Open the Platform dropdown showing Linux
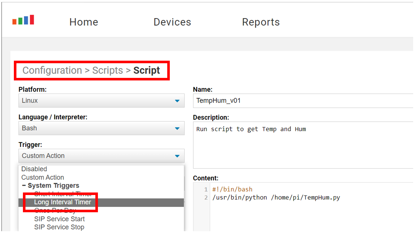Viewport: 414px width, 232px height. pos(101,101)
